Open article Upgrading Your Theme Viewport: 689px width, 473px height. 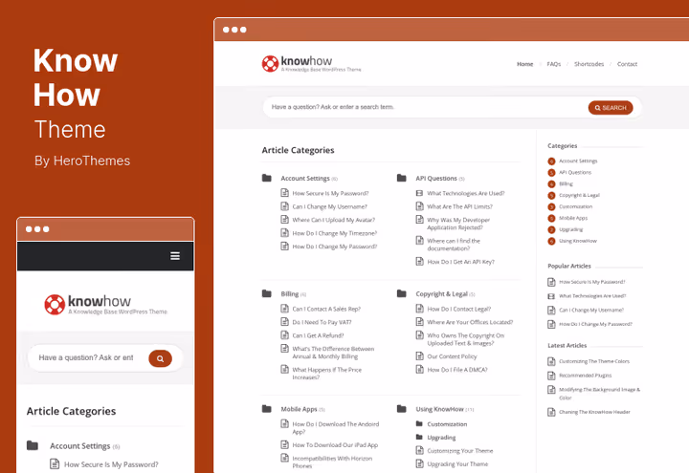(457, 464)
